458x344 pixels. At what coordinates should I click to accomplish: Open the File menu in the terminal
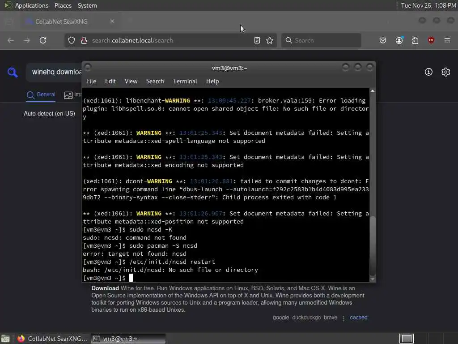91,82
